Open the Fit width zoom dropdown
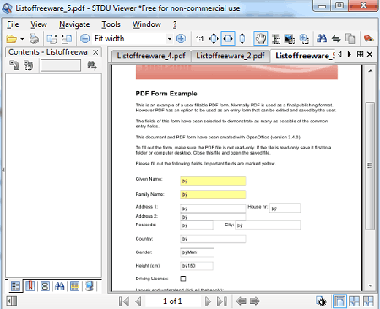 [170, 39]
